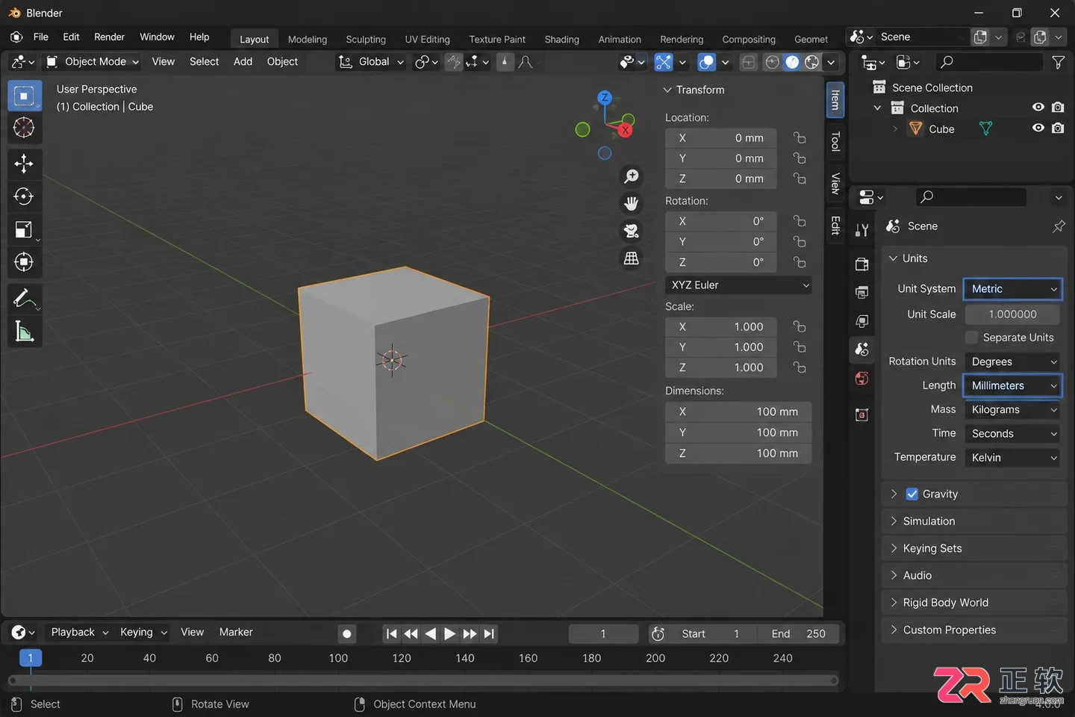
Task: Collapse the Units panel
Action: point(974,258)
